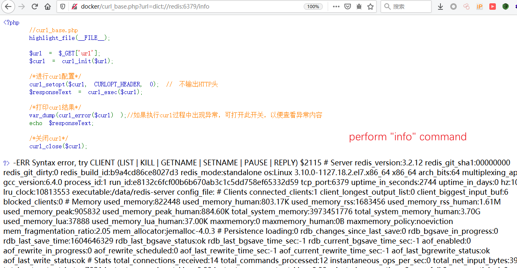Click the CURLOPT_HEADER setopt line

[x=94, y=84]
